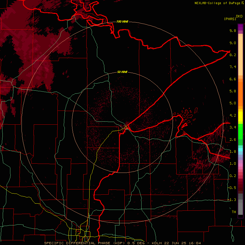
Task: Click the -1.3 scale value
Action: click(x=232, y=200)
